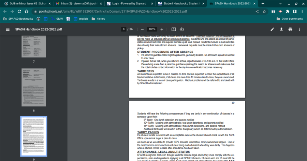Open the Chrome three-dot menu
Viewport: 307px width, 161px height.
pos(302,12)
